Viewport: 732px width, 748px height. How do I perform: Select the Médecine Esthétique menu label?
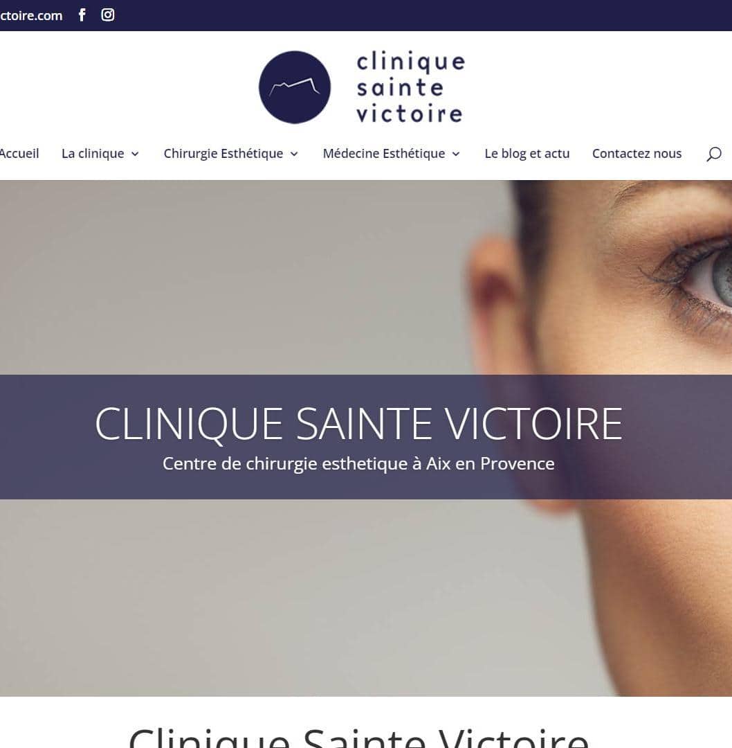[383, 154]
